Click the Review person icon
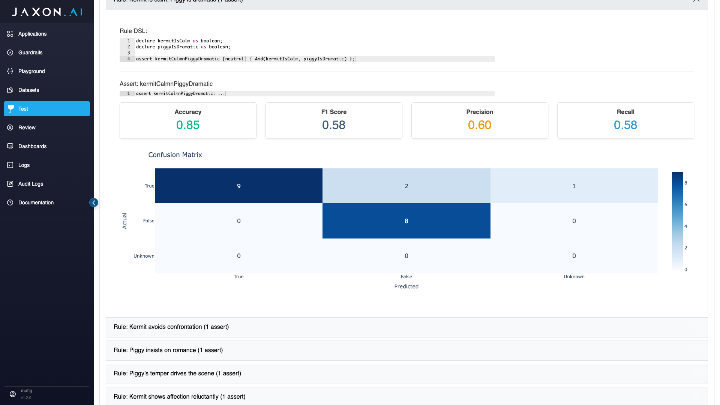720x405 pixels. pyautogui.click(x=10, y=127)
